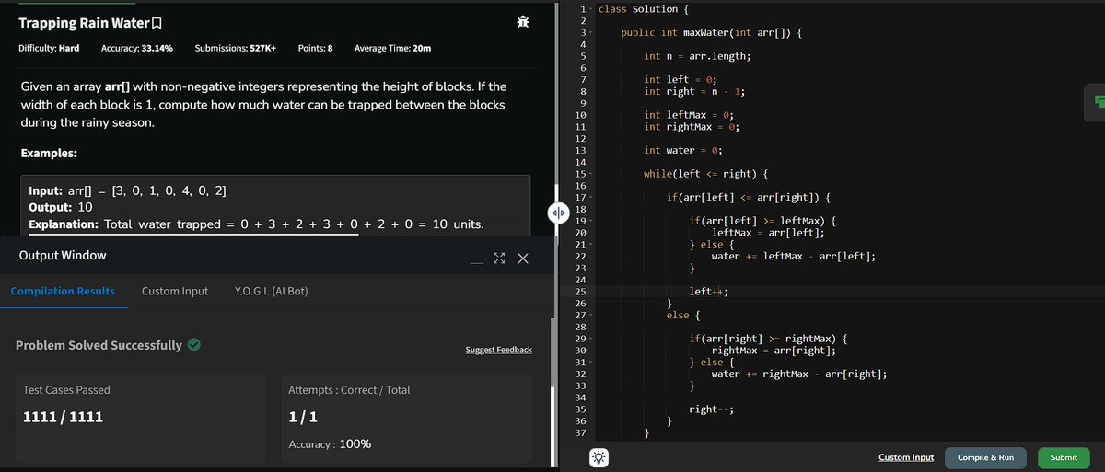
Task: Click the Test Cases Passed label
Action: 65,390
